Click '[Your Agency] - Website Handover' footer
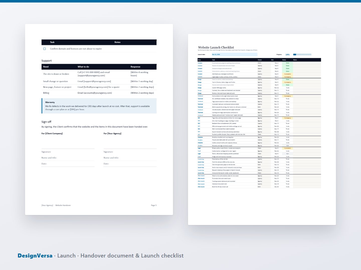Image resolution: width=361 pixels, height=270 pixels. pyautogui.click(x=56, y=205)
